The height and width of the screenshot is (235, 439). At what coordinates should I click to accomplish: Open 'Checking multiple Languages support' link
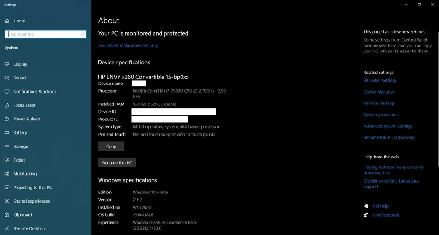pos(391,183)
